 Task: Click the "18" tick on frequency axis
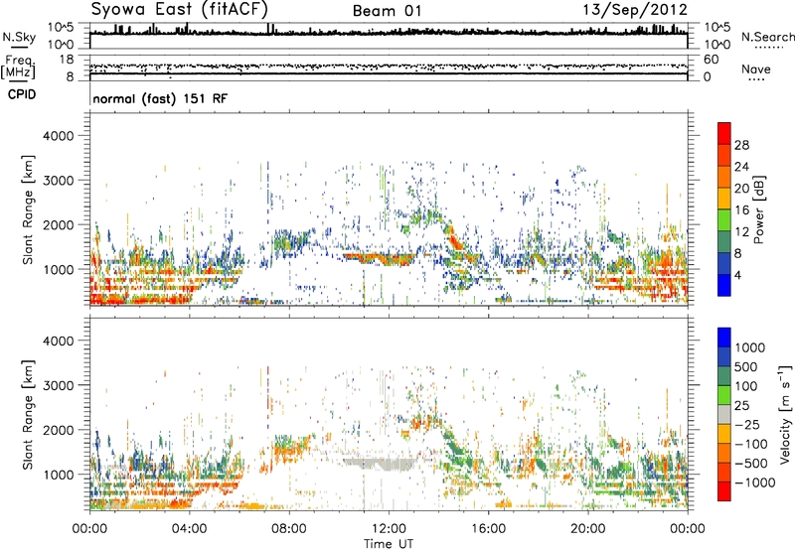point(67,60)
